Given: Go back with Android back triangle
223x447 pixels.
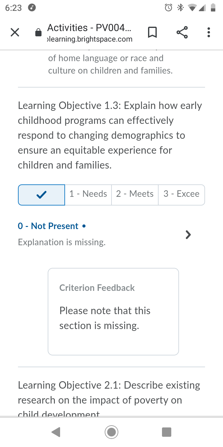Looking at the screenshot, I should [x=56, y=432].
